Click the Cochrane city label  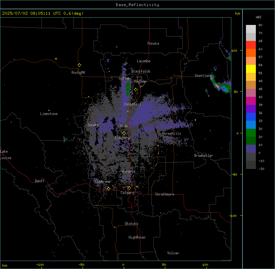[x=103, y=181]
